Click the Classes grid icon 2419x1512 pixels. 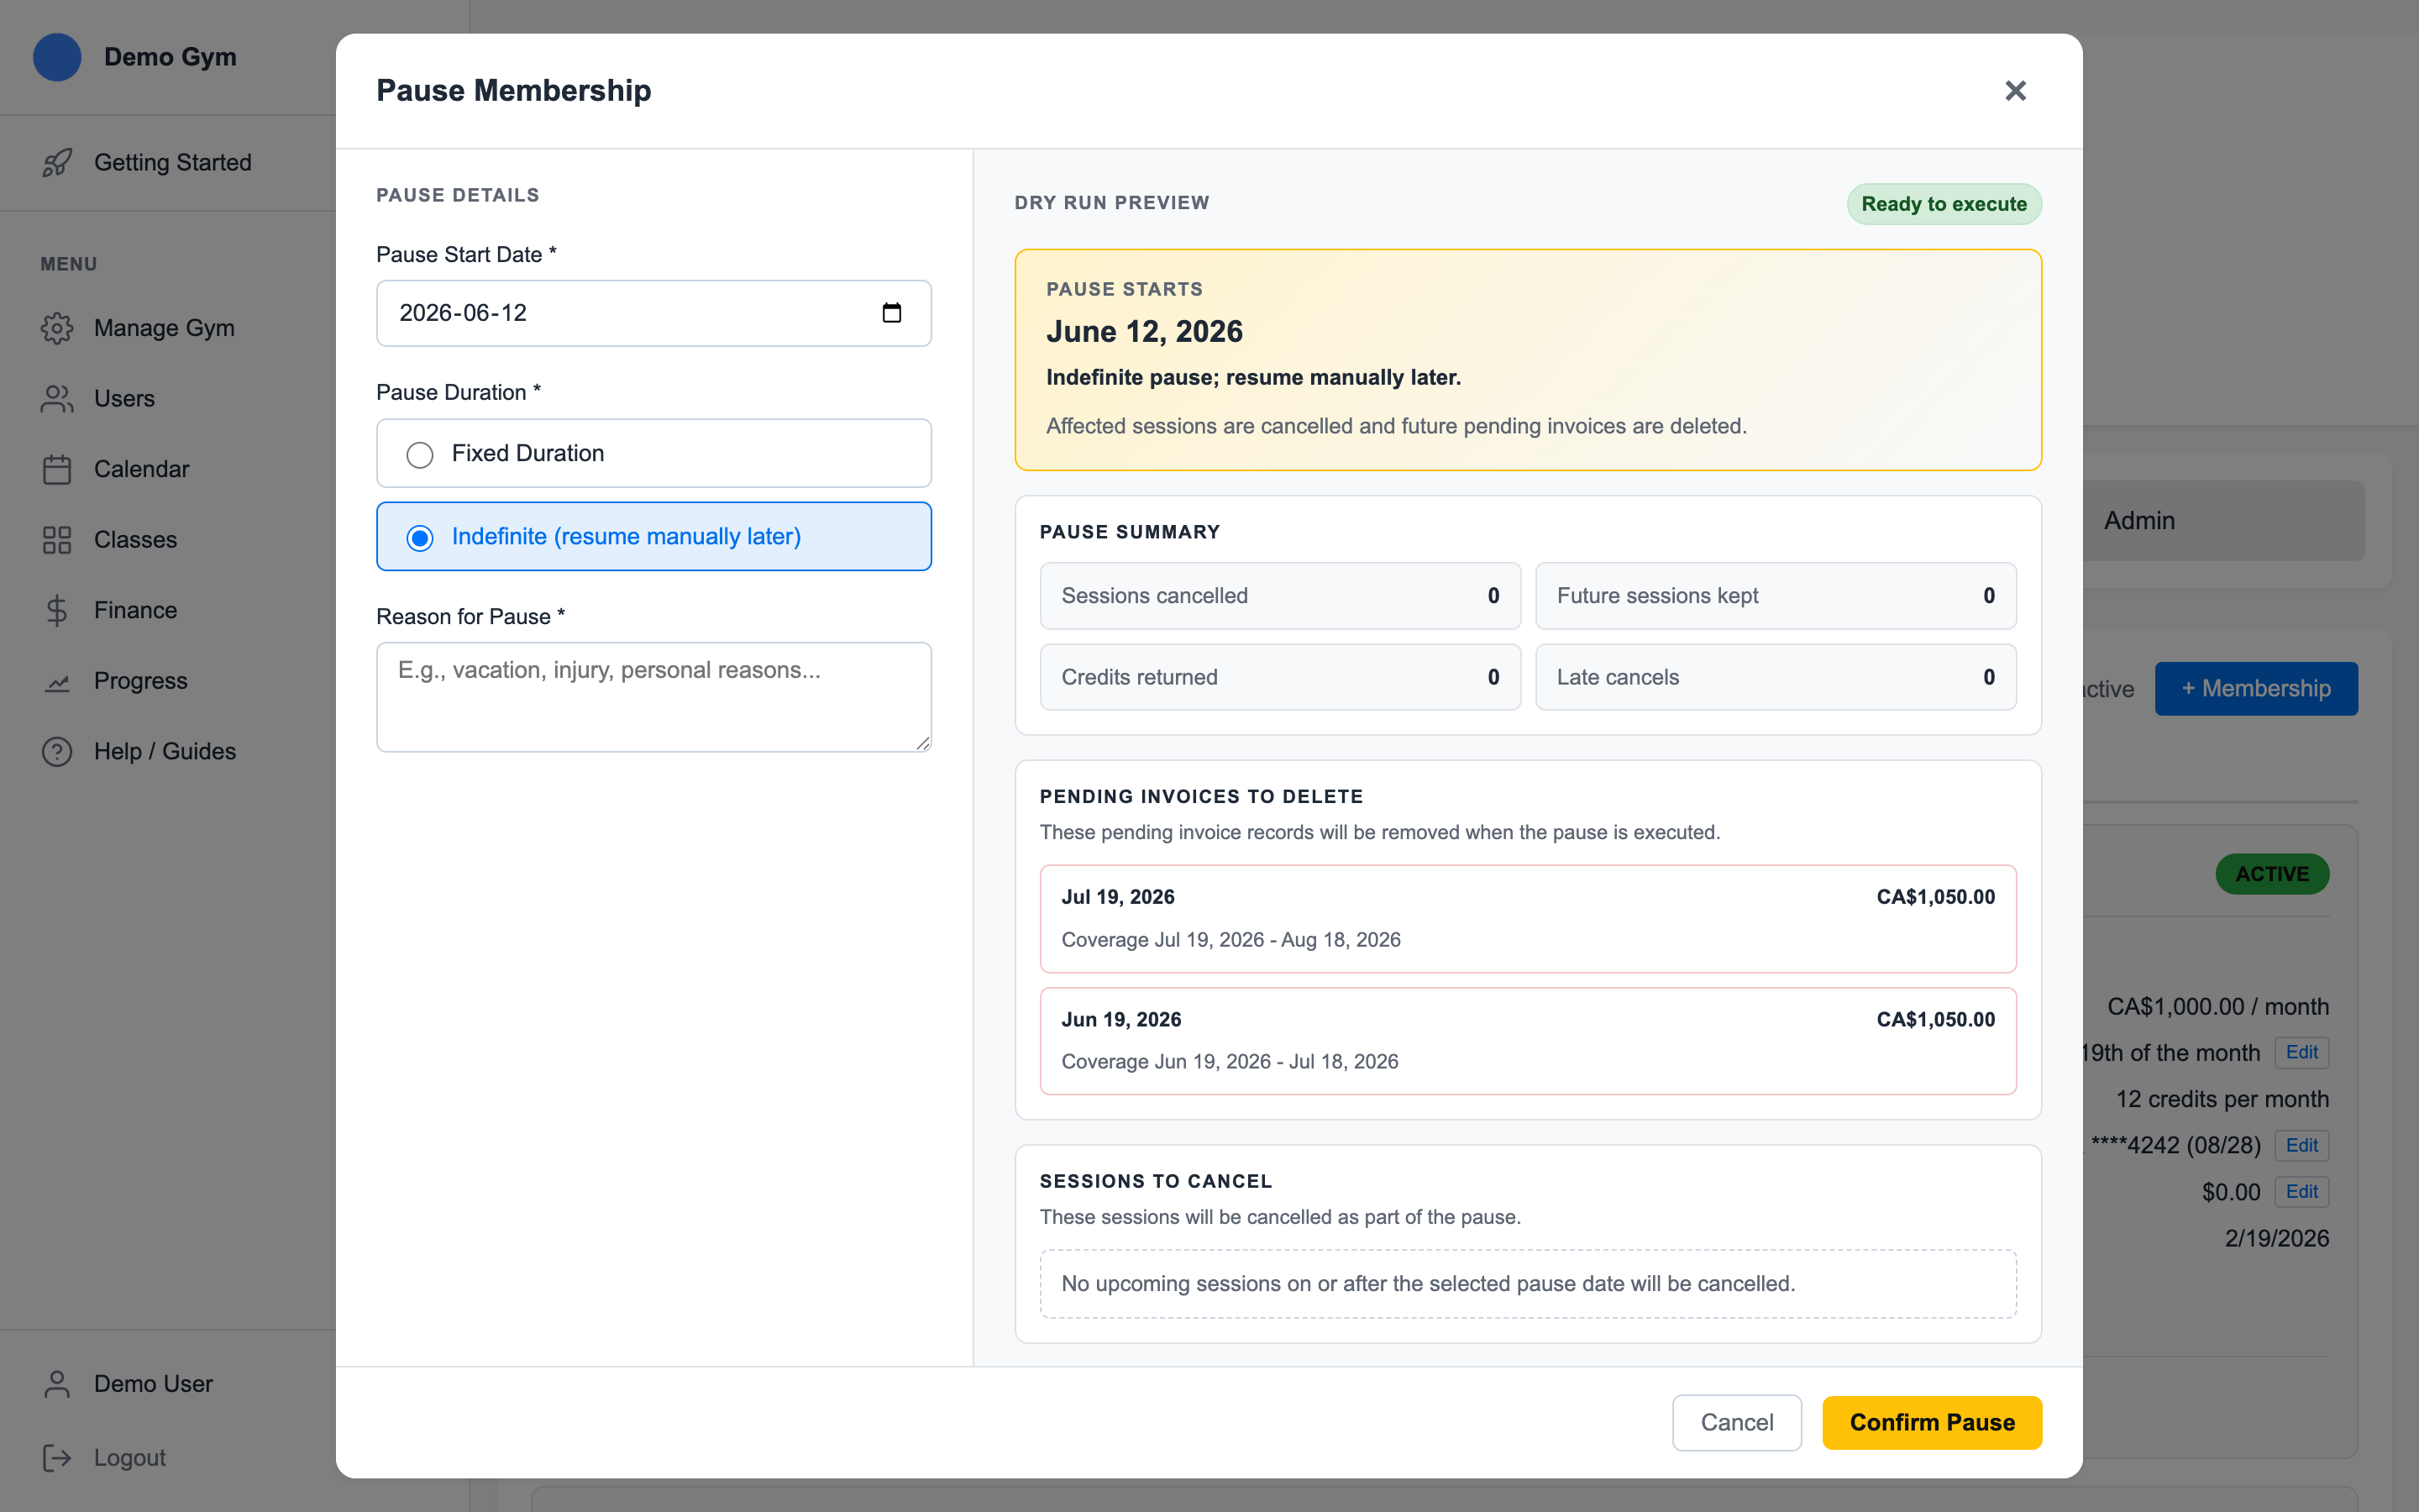pos(57,540)
